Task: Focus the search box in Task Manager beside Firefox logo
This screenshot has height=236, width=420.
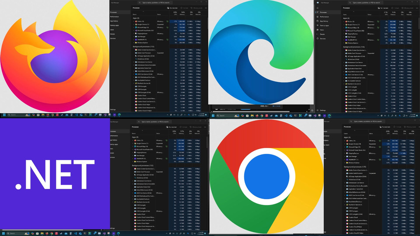Action: point(155,3)
